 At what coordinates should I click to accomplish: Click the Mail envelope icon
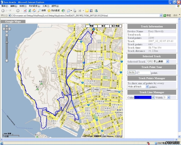coord(68,11)
